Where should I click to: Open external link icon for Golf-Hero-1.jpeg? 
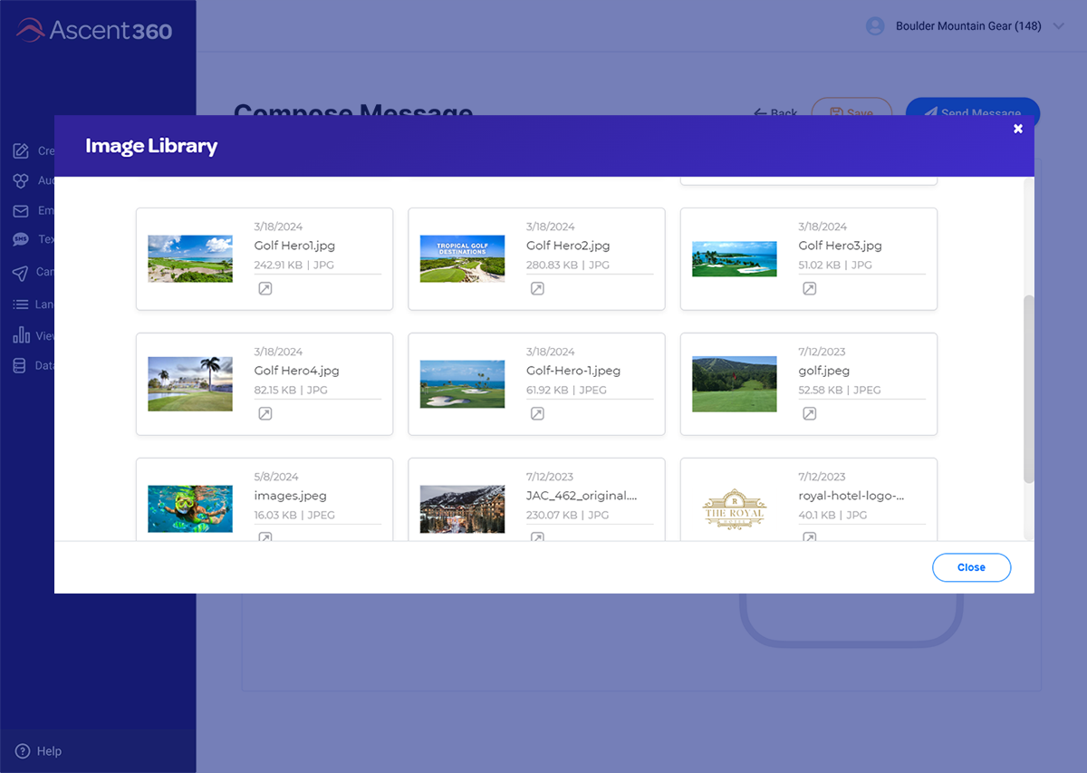click(537, 414)
